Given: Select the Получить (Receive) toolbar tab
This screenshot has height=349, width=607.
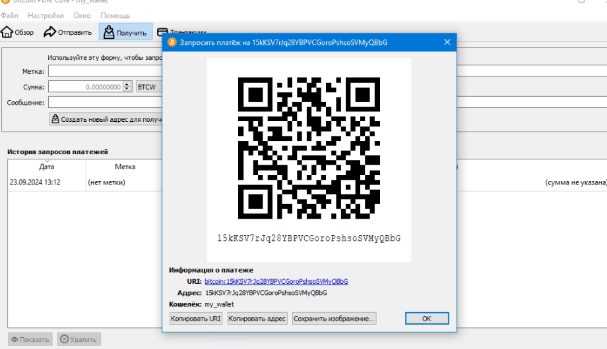Looking at the screenshot, I should click(x=126, y=32).
